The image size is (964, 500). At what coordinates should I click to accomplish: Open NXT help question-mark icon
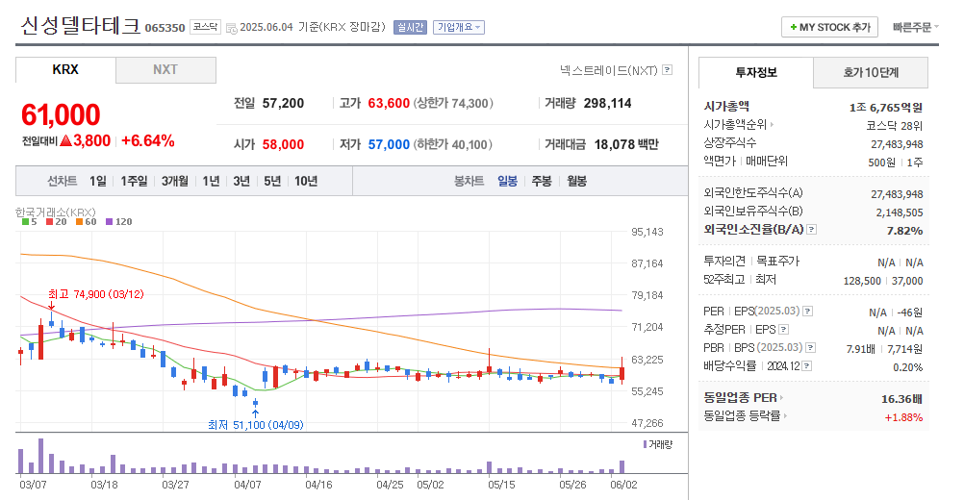[667, 70]
